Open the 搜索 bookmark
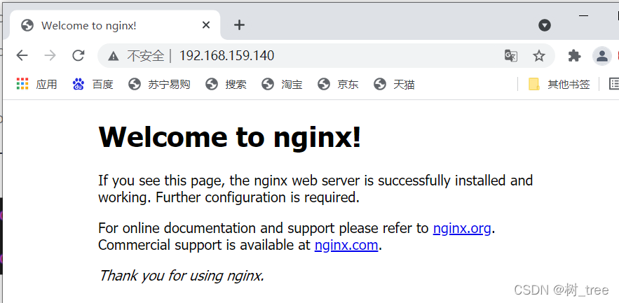Viewport: 619px width, 303px height. coord(226,84)
